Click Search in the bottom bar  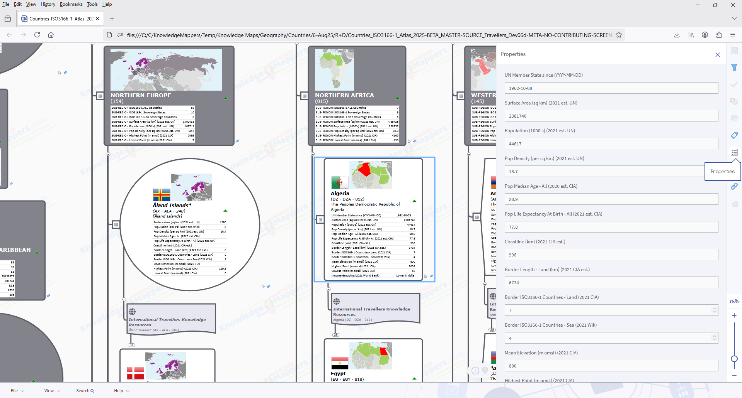(85, 391)
